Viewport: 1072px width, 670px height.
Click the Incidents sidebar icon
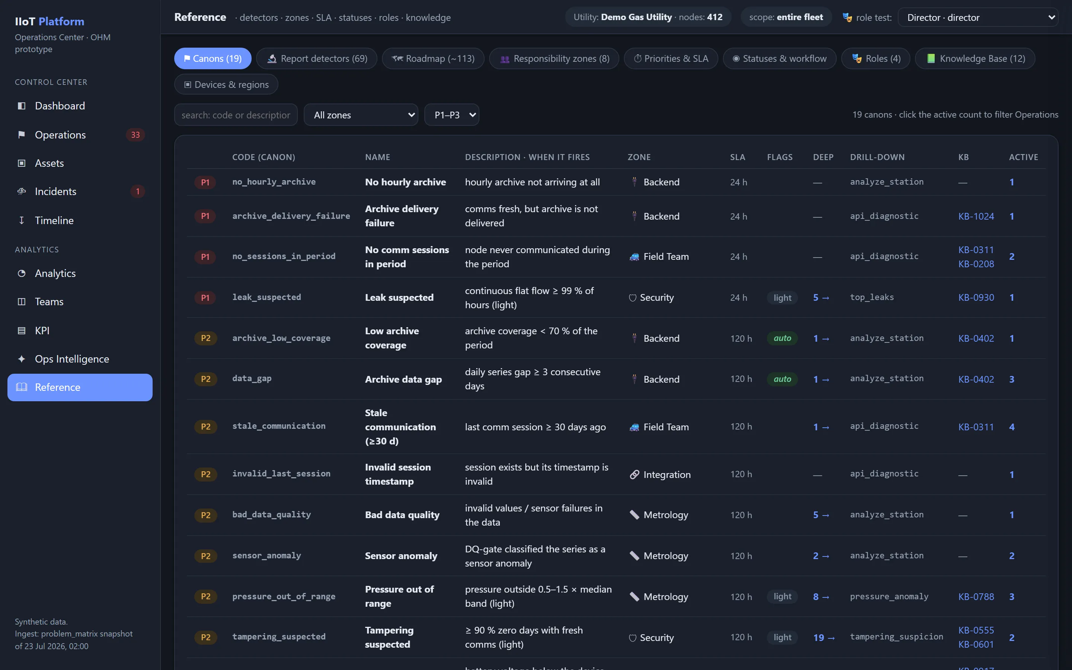[21, 191]
